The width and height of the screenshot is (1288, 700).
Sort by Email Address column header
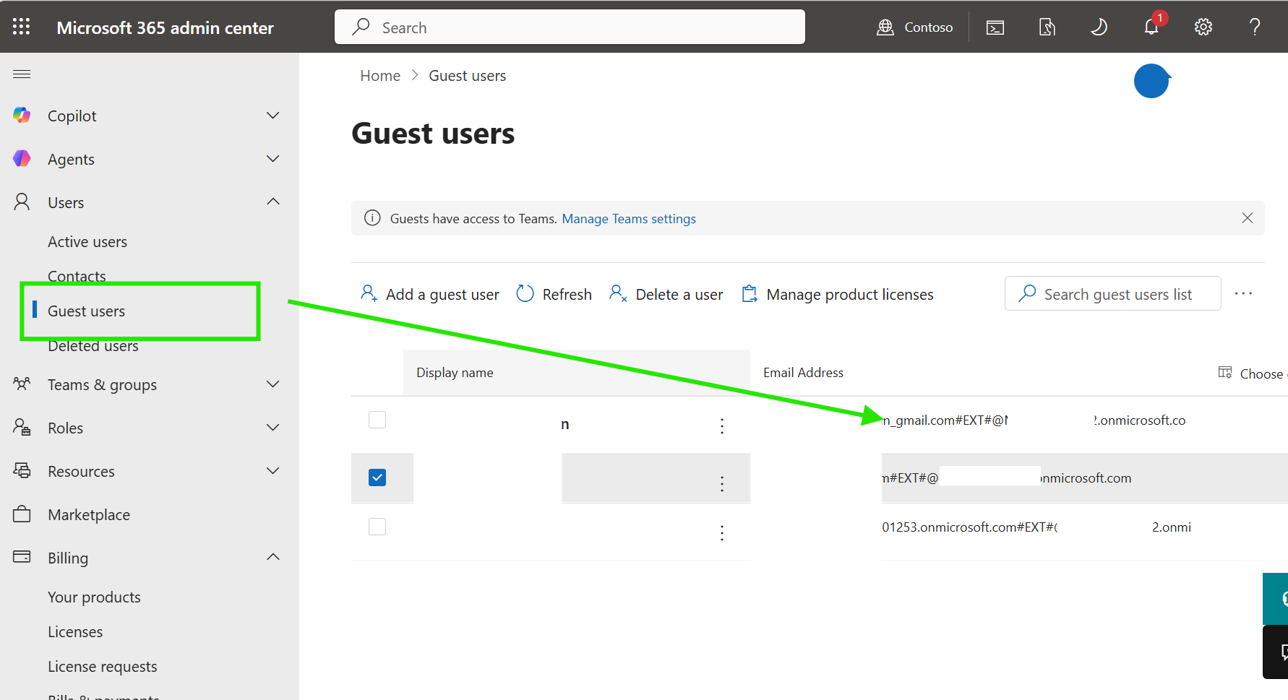pyautogui.click(x=803, y=373)
